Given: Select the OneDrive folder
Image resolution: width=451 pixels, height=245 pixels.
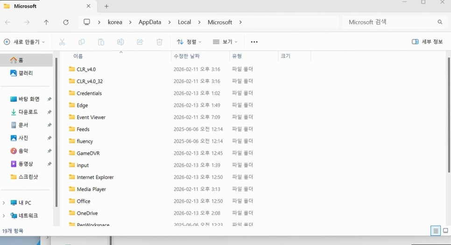Looking at the screenshot, I should [x=87, y=213].
